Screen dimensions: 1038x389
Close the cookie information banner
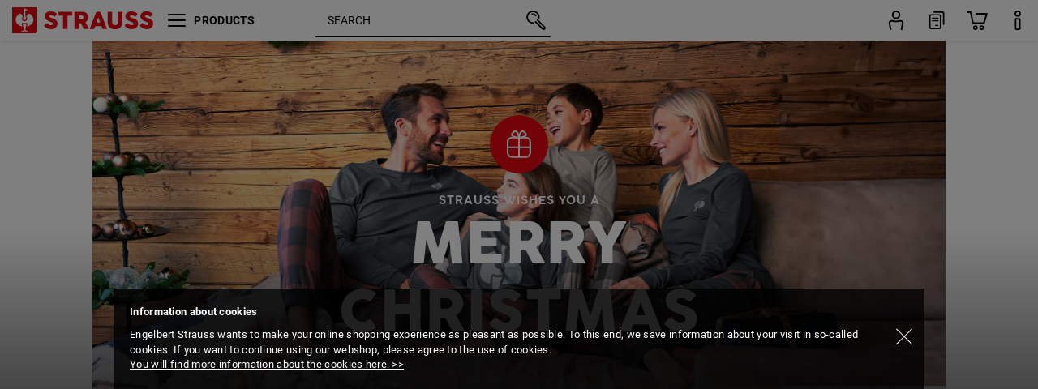[904, 336]
